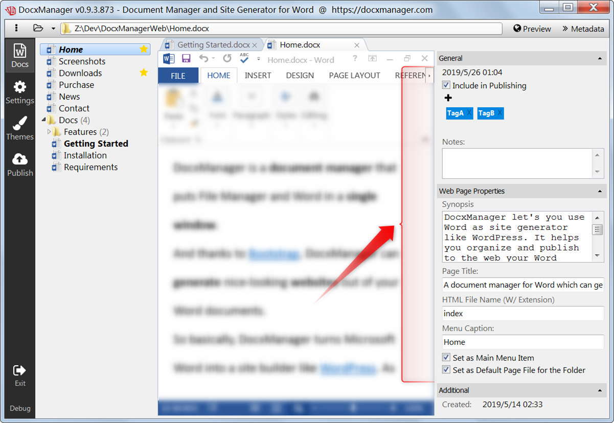614x423 pixels.
Task: Close the Getting Started.docx tab
Action: (x=255, y=45)
